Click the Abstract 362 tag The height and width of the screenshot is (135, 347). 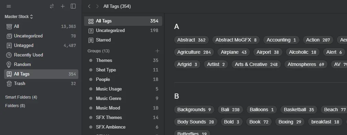pyautogui.click(x=191, y=40)
